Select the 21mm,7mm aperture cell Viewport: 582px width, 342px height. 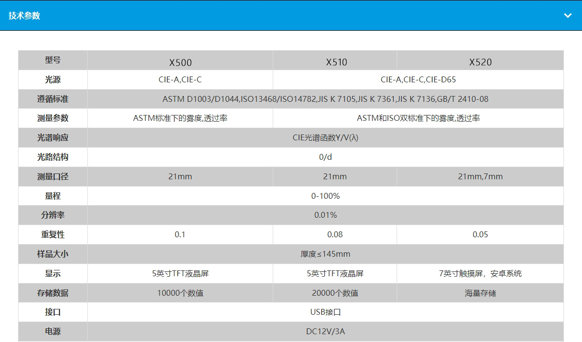(480, 176)
